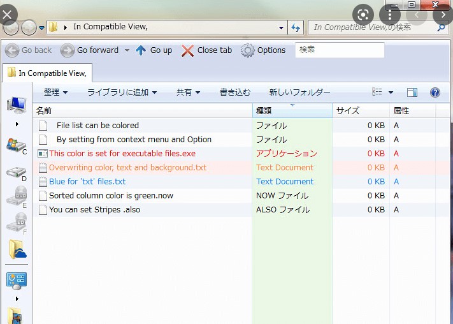Viewport: 453px width, 324px height.
Task: Sort by the 種類 column header
Action: click(x=292, y=110)
